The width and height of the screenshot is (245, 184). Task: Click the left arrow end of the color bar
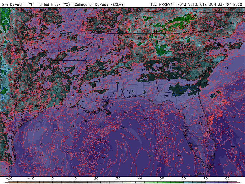6,182
